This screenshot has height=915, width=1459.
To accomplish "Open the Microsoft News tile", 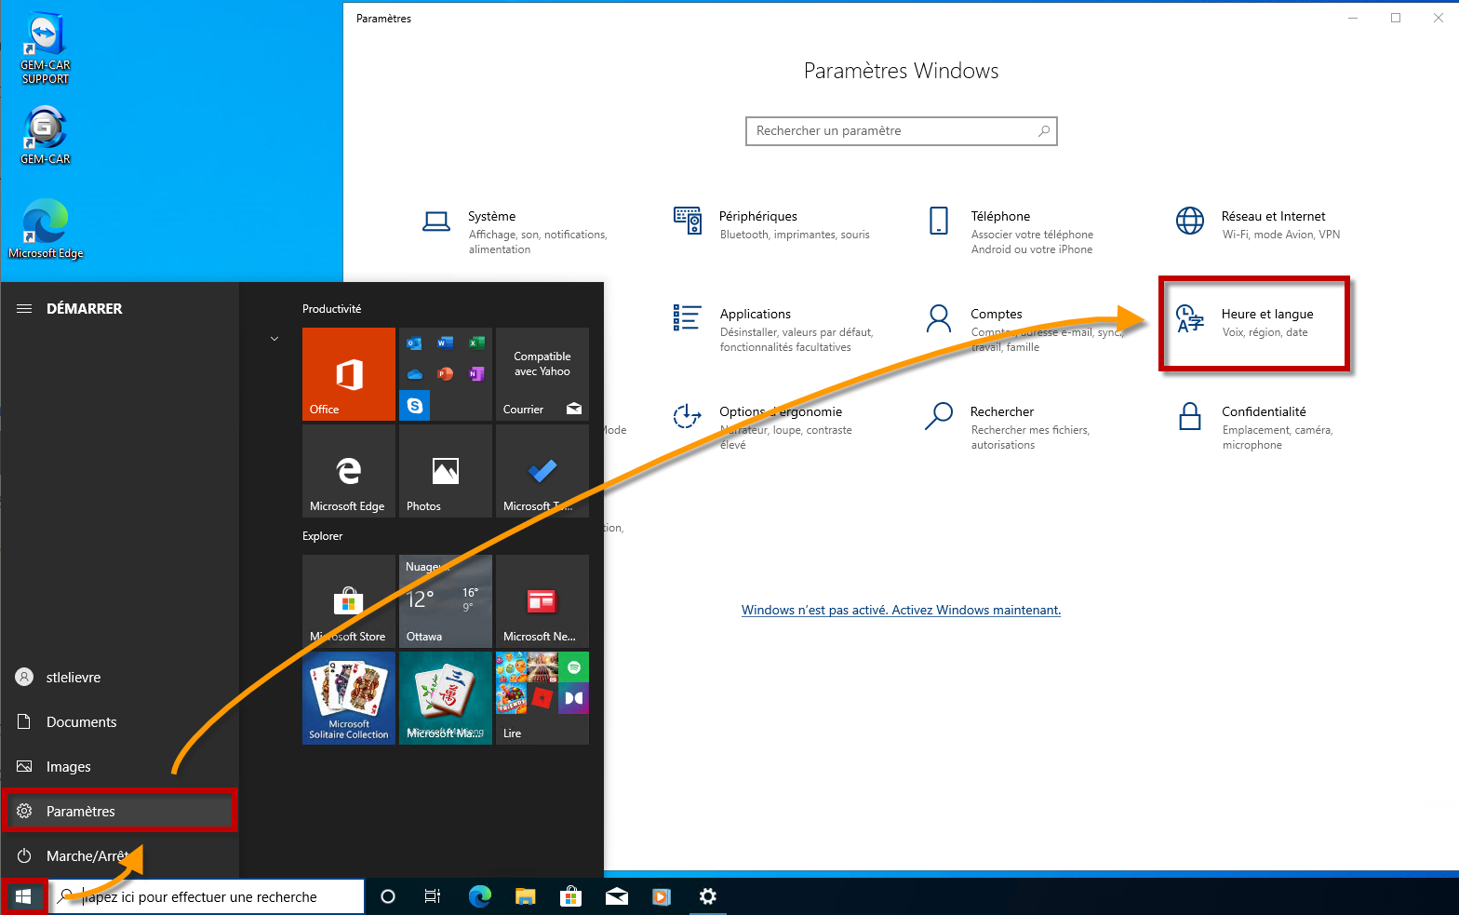I will [542, 601].
